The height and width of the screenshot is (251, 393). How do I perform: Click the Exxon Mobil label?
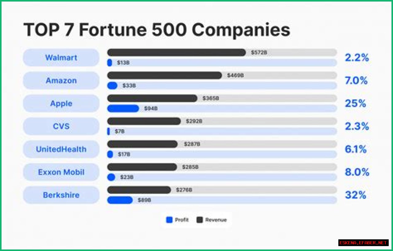pyautogui.click(x=61, y=172)
